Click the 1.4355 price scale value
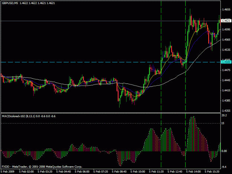This screenshot has width=232, height=174. point(226,111)
